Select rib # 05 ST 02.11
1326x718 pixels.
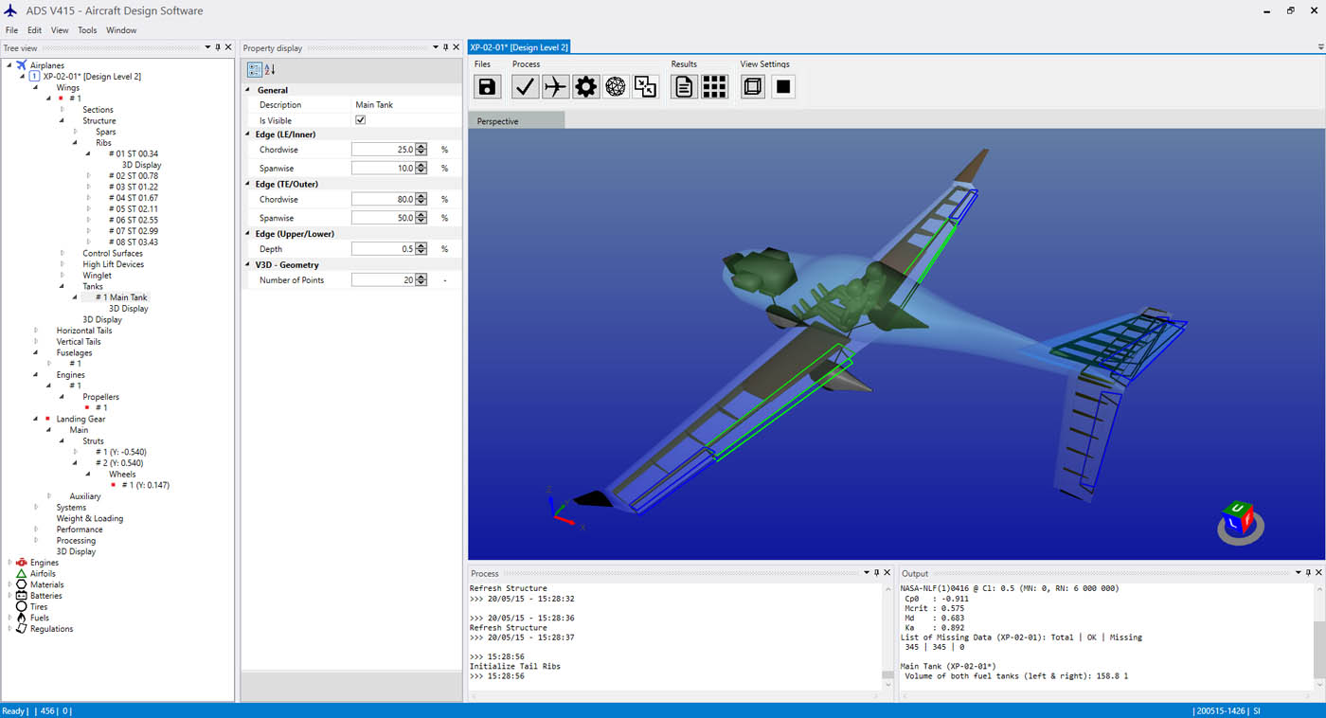(133, 209)
